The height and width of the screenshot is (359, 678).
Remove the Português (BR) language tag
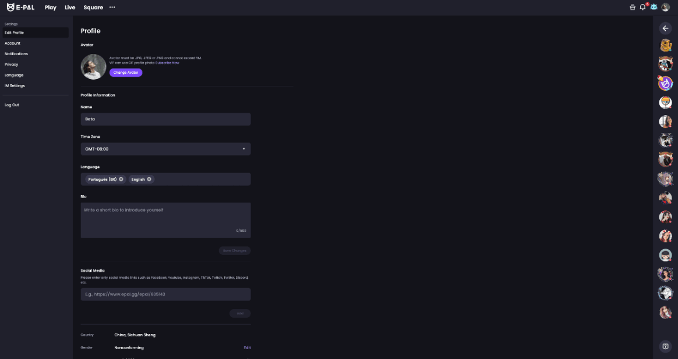click(x=121, y=179)
